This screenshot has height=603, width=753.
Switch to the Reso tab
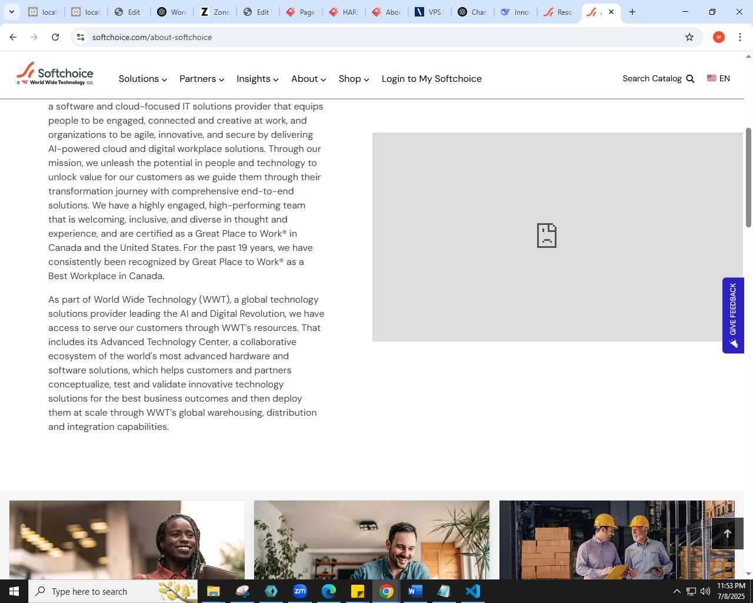click(x=558, y=12)
